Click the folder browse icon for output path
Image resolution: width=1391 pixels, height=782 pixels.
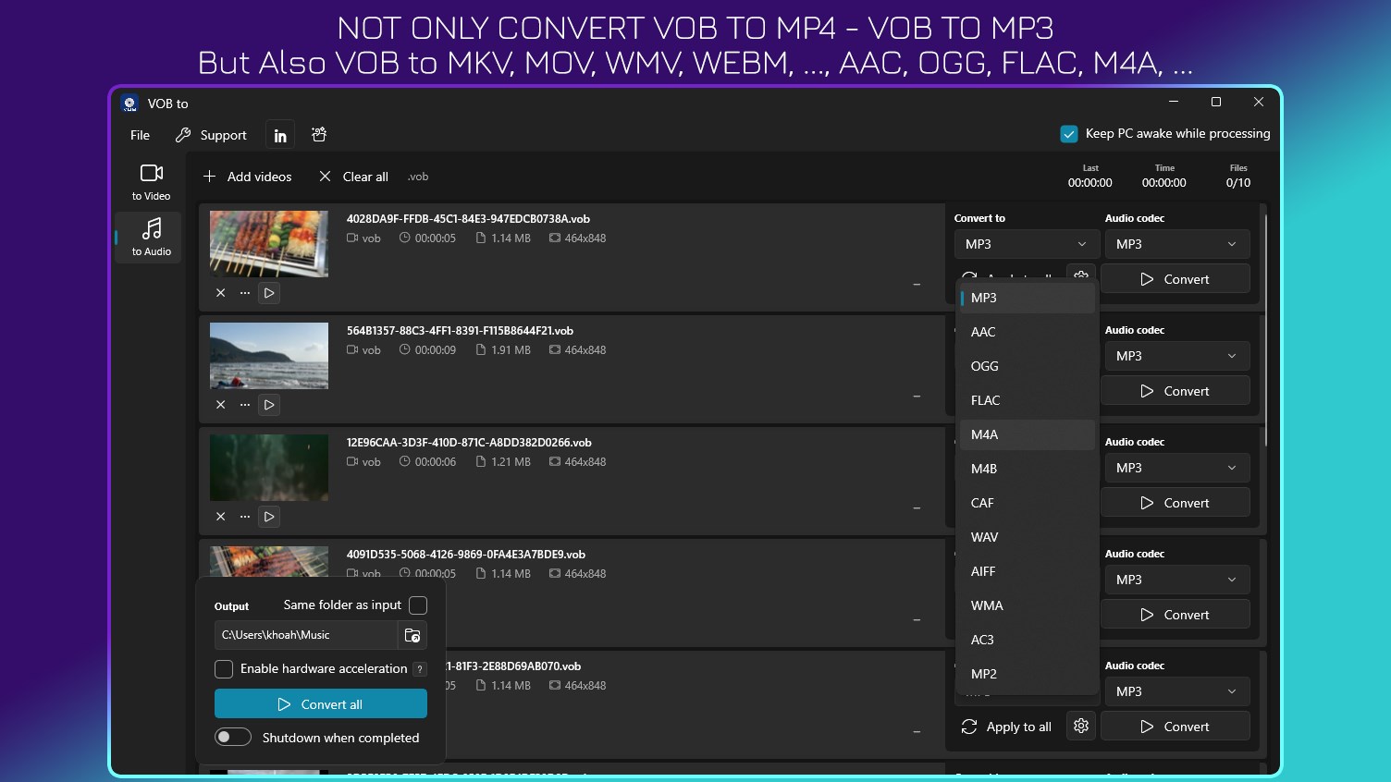(x=412, y=635)
